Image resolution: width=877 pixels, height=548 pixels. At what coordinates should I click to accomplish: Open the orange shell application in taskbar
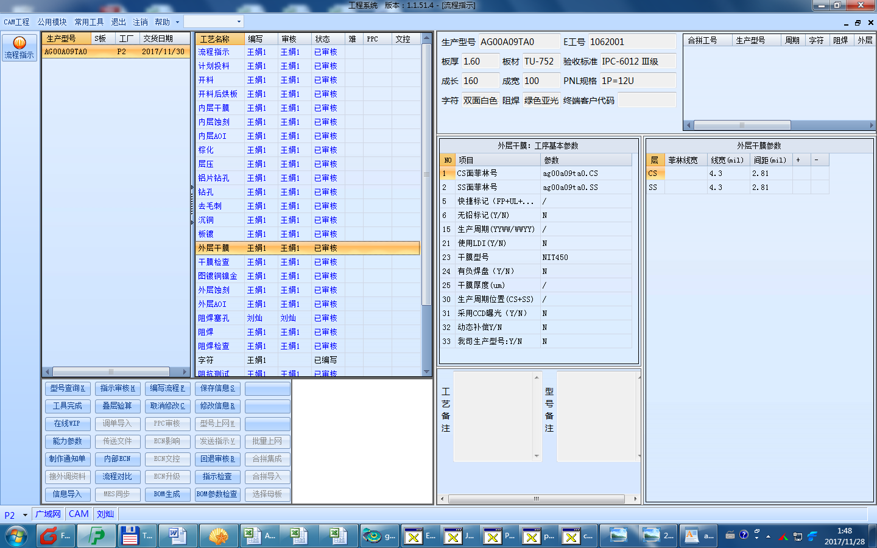point(218,536)
